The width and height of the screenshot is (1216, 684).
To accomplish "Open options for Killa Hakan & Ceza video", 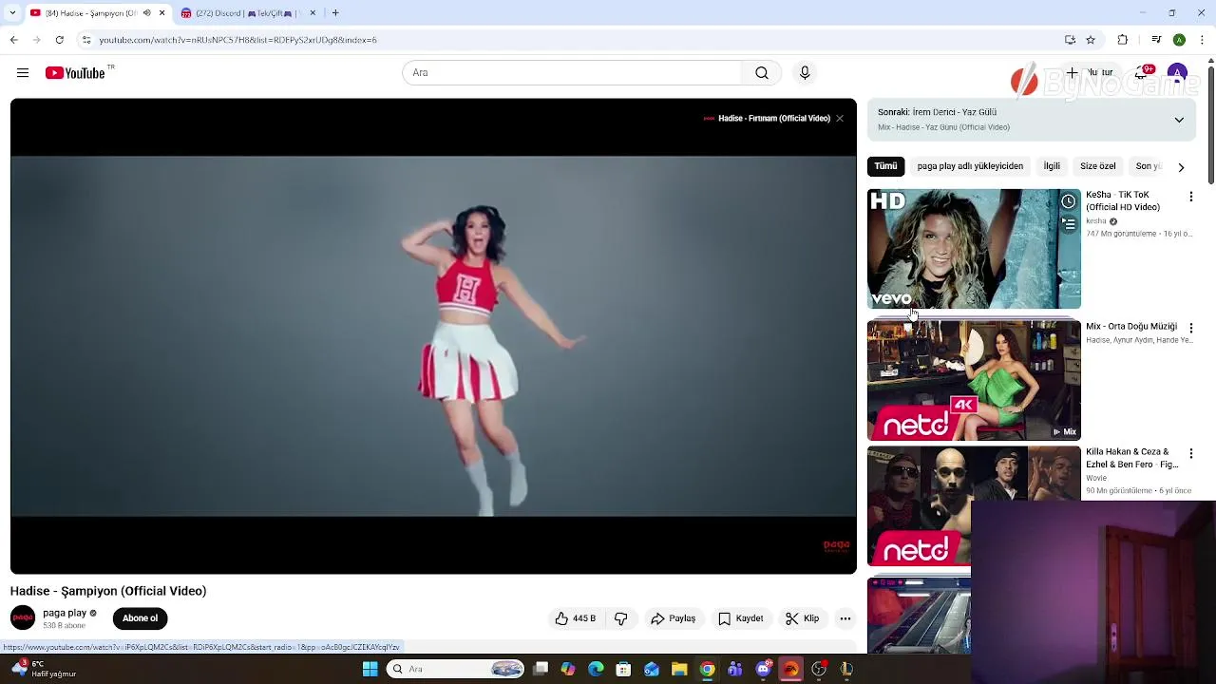I will [1191, 454].
